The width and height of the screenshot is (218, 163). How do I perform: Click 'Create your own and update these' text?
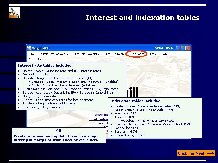[x=56, y=136]
